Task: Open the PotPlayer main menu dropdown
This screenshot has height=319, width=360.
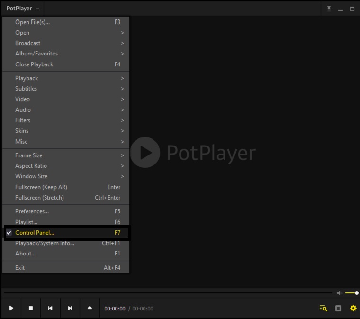Action: 23,9
